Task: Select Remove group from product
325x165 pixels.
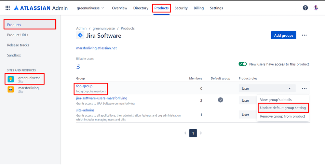Action: coord(282,116)
